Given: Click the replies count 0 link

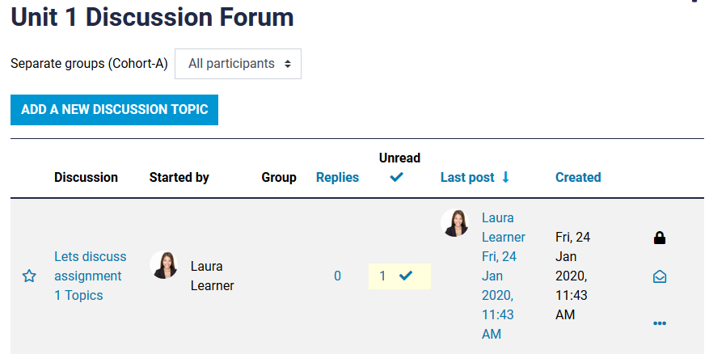Looking at the screenshot, I should click(x=337, y=276).
